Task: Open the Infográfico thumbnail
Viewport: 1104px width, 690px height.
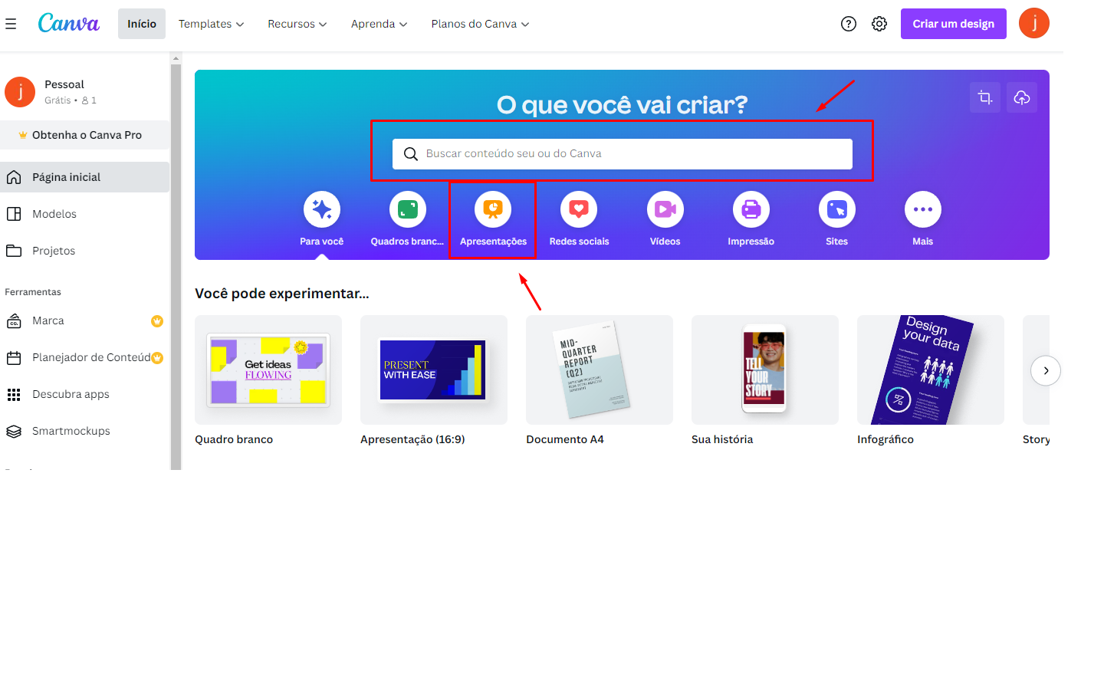Action: 931,370
